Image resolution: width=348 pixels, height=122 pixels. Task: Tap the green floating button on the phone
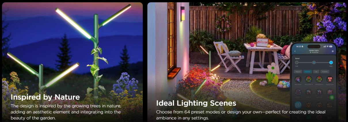click(x=332, y=97)
